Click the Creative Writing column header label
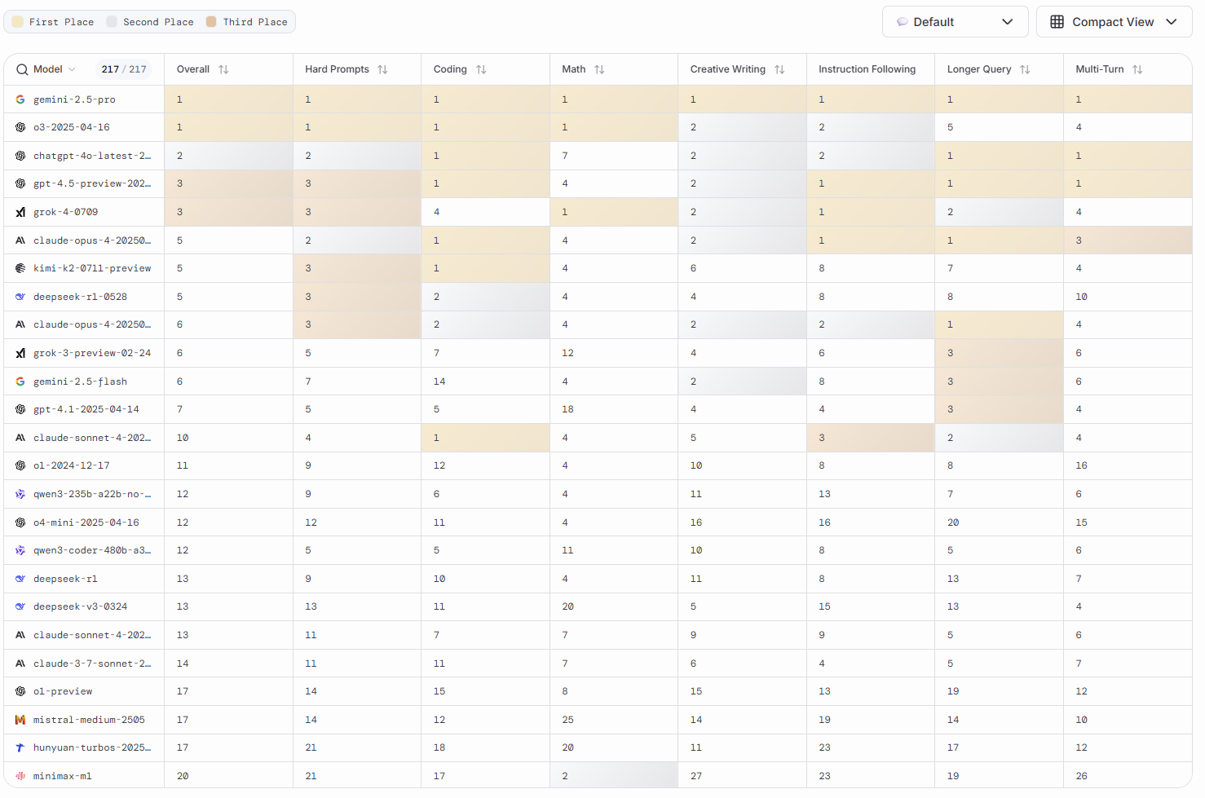This screenshot has height=798, width=1205. [x=727, y=69]
